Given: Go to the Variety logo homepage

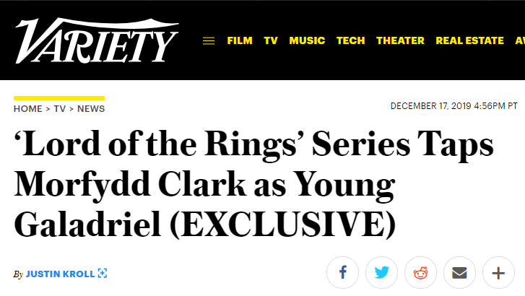Looking at the screenshot, I should pos(97,40).
